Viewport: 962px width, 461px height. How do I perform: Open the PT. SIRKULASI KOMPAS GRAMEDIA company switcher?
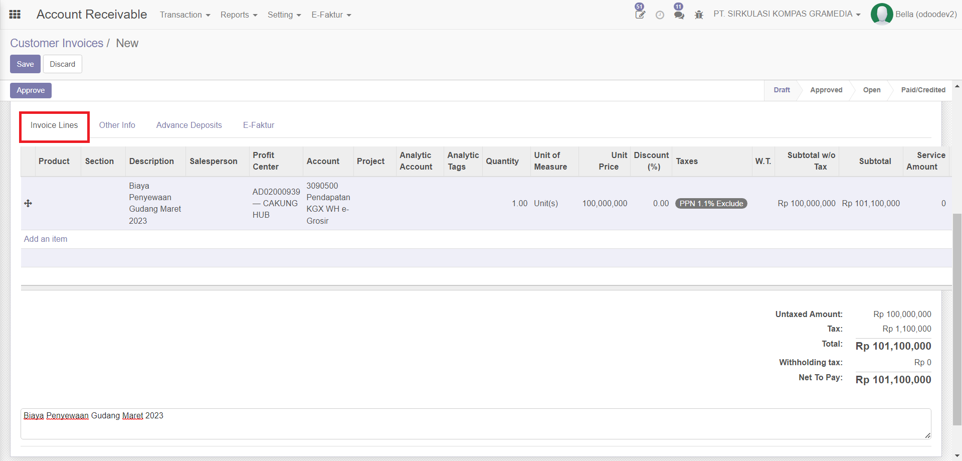pyautogui.click(x=787, y=14)
